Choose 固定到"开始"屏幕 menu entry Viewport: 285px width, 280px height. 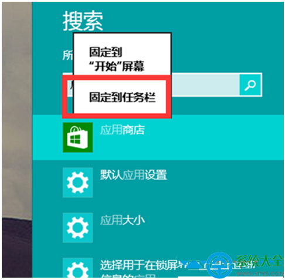tap(117, 59)
